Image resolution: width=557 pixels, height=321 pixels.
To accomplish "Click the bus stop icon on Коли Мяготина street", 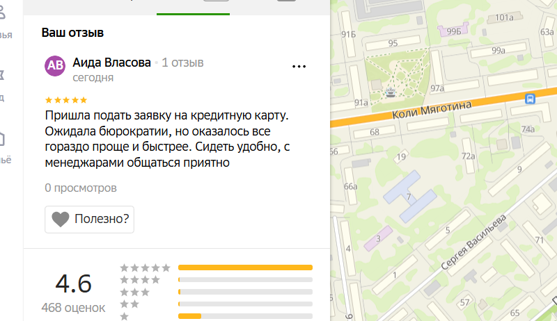I will (x=530, y=99).
